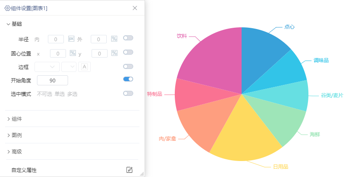Click the % unit icon for 圆心位置 x

click(x=73, y=53)
